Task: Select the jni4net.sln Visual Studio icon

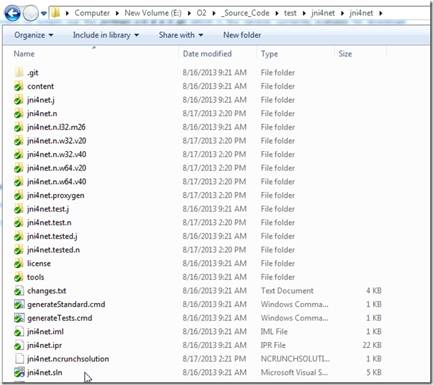Action: coord(19,372)
